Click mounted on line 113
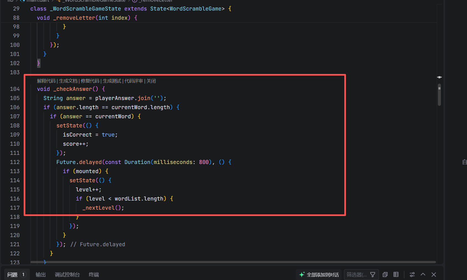Image resolution: width=467 pixels, height=280 pixels. pos(87,171)
